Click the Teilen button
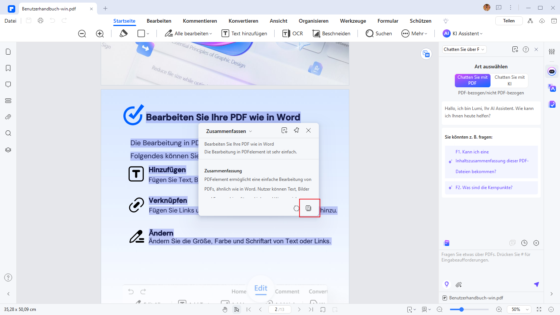Image resolution: width=560 pixels, height=315 pixels. click(x=509, y=21)
